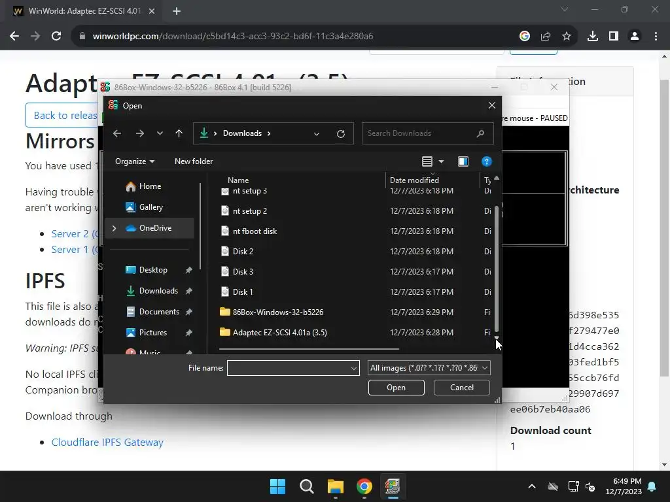Open Documents quick access folder

coord(150,312)
